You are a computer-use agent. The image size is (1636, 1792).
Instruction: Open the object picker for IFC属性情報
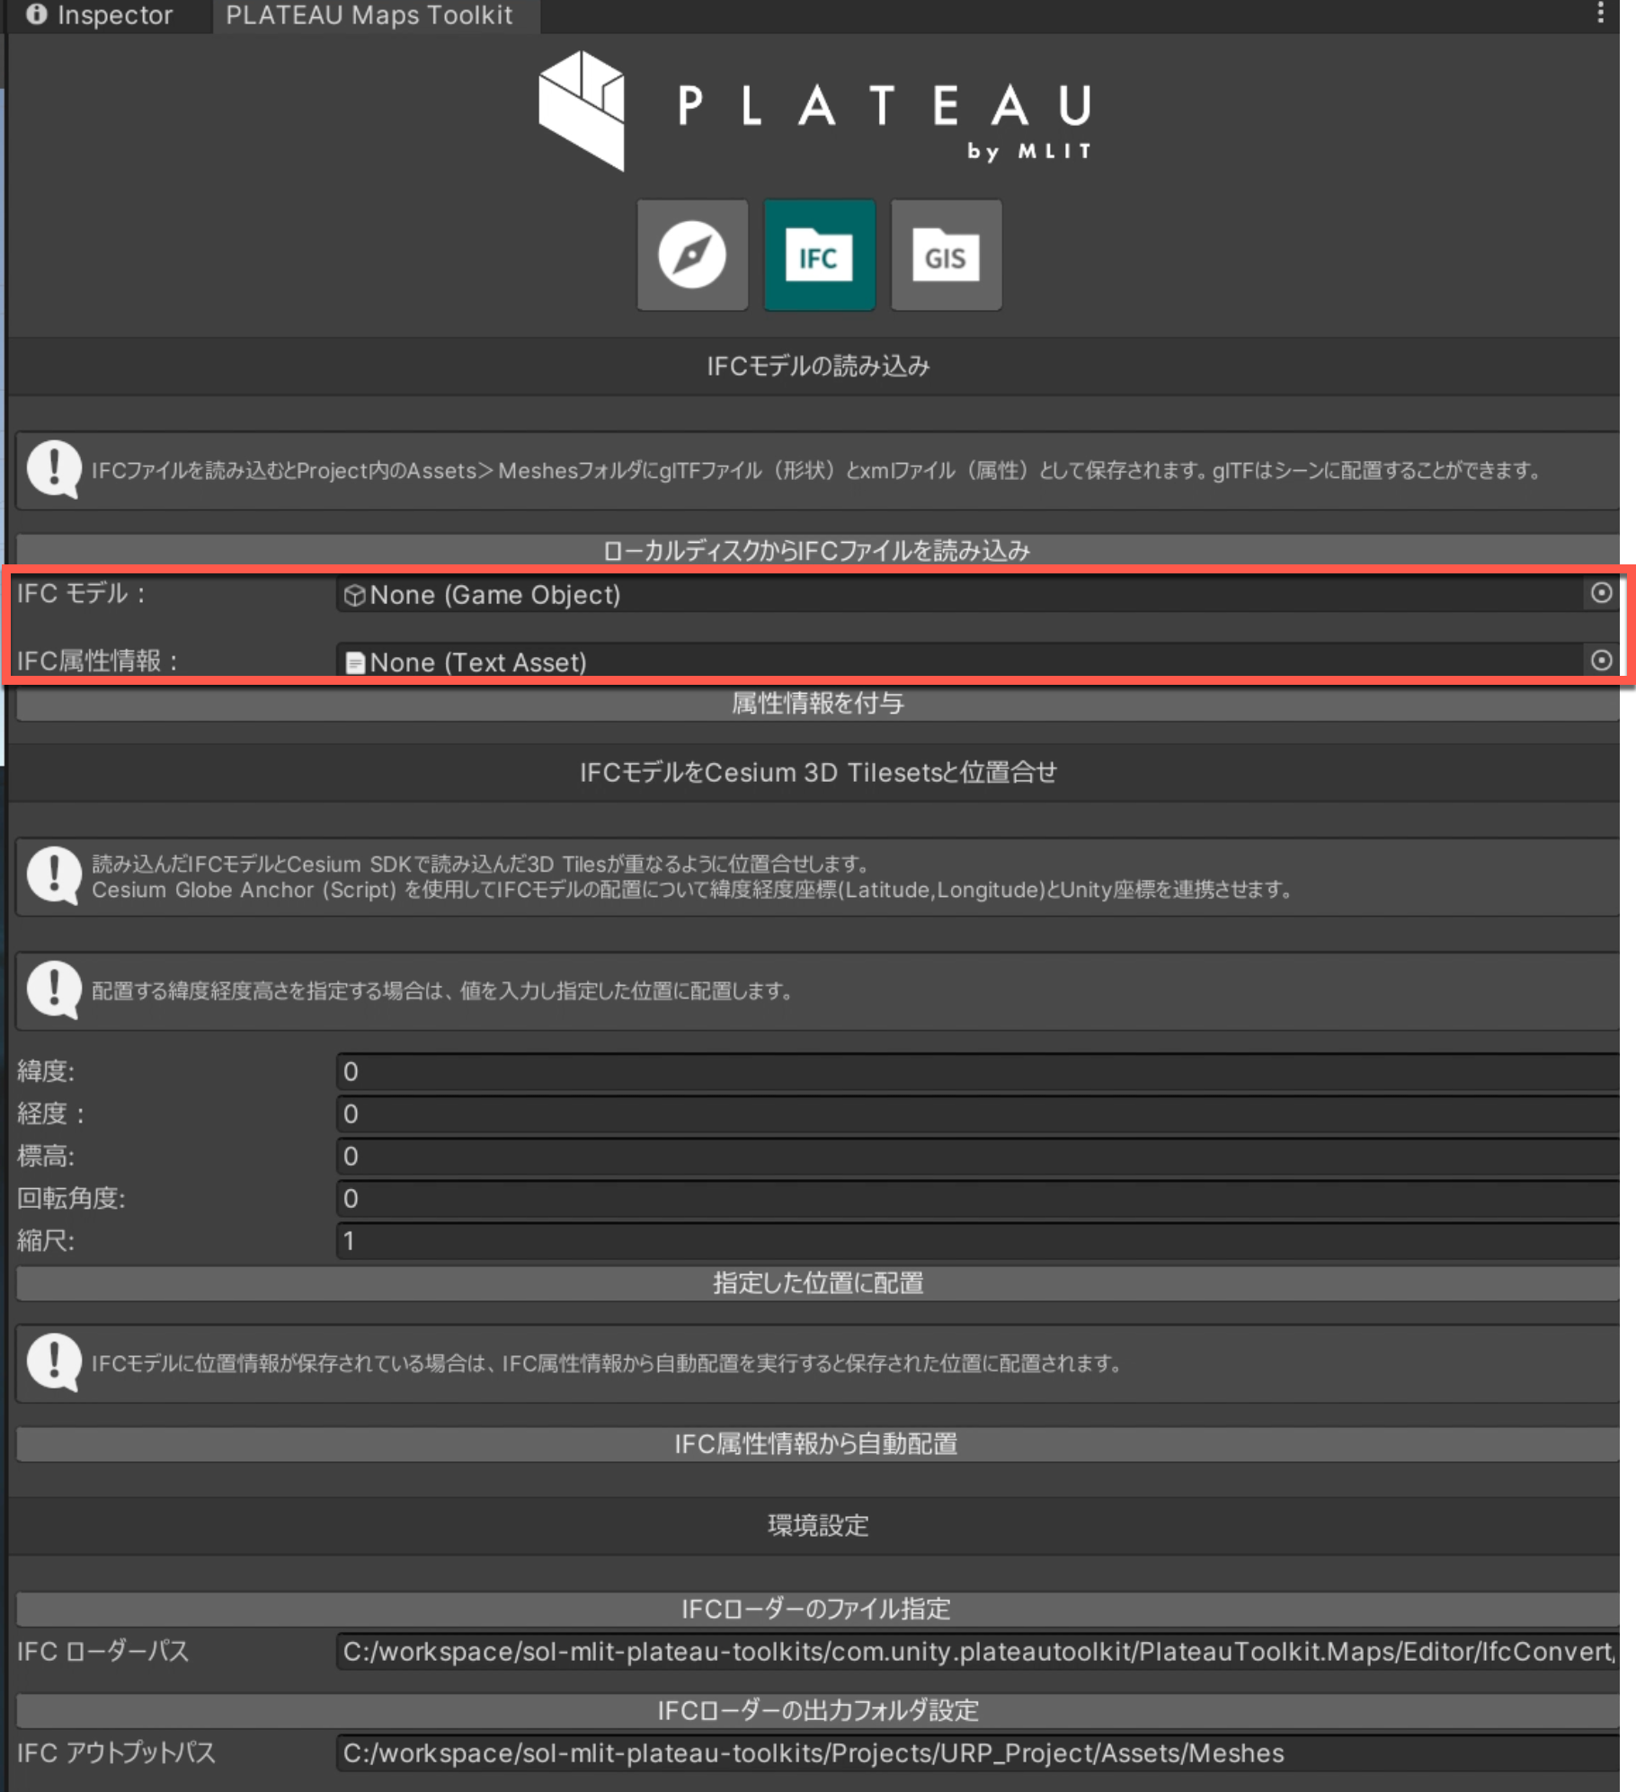(x=1601, y=661)
